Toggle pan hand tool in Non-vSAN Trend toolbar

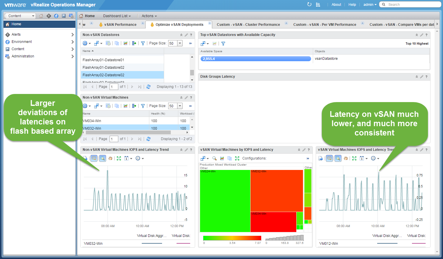point(110,158)
